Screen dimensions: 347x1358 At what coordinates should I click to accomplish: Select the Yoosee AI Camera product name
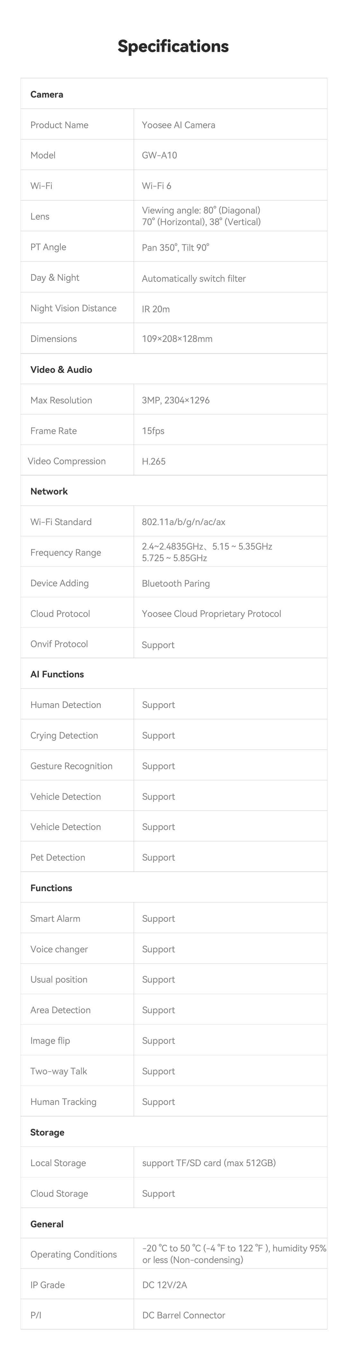pyautogui.click(x=178, y=125)
